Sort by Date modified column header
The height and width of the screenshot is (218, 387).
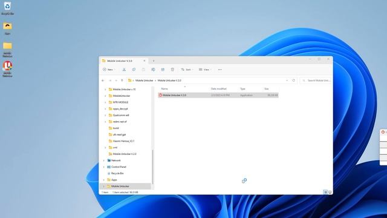tap(219, 89)
